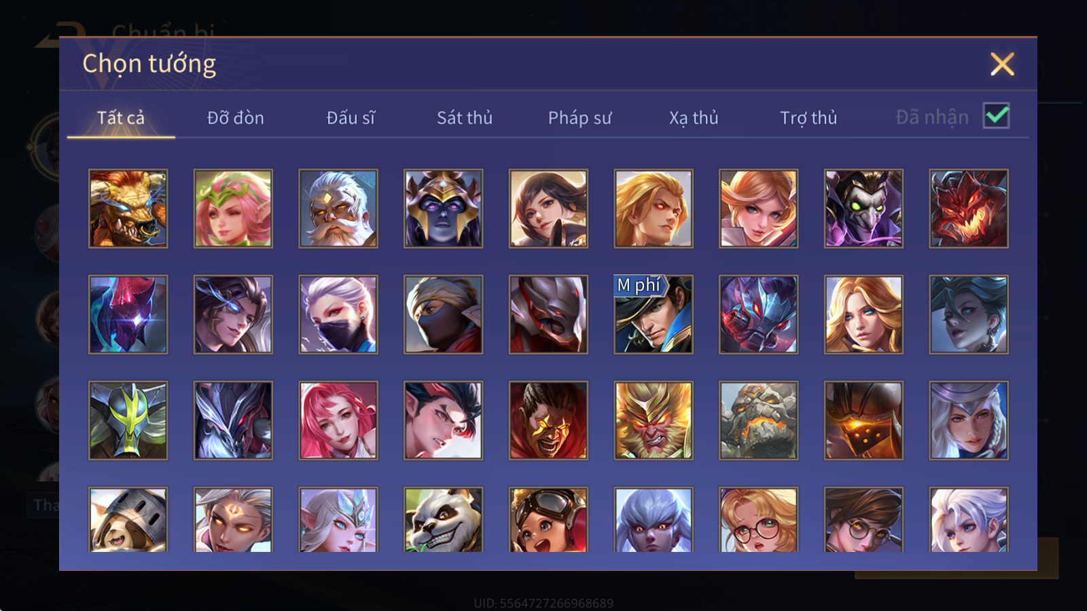The height and width of the screenshot is (611, 1087).
Task: Select the hero tagged 'M phí'
Action: point(654,314)
